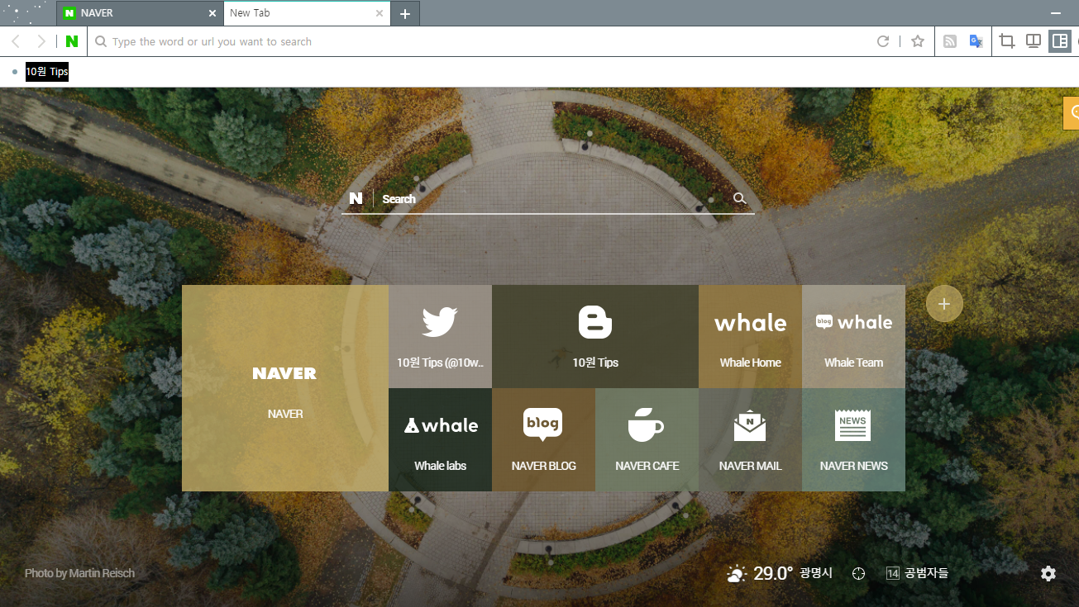Switch to the New Tab tab

[x=298, y=13]
